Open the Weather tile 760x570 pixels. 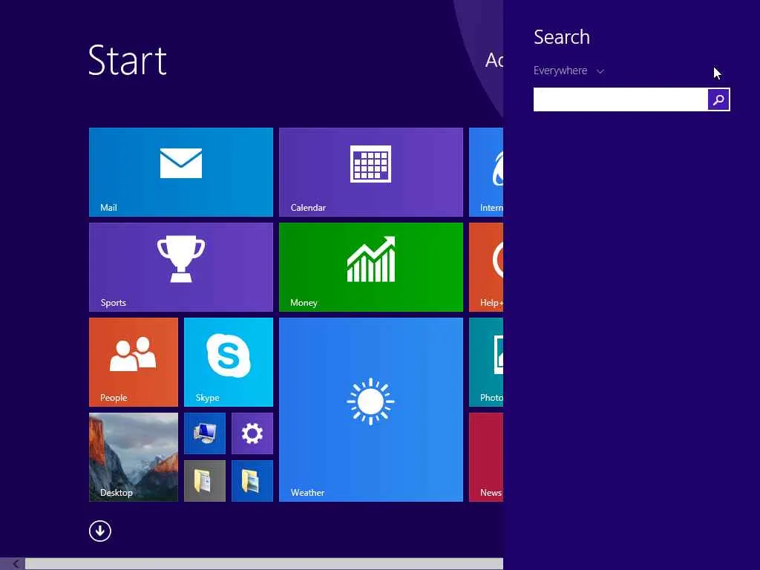371,410
